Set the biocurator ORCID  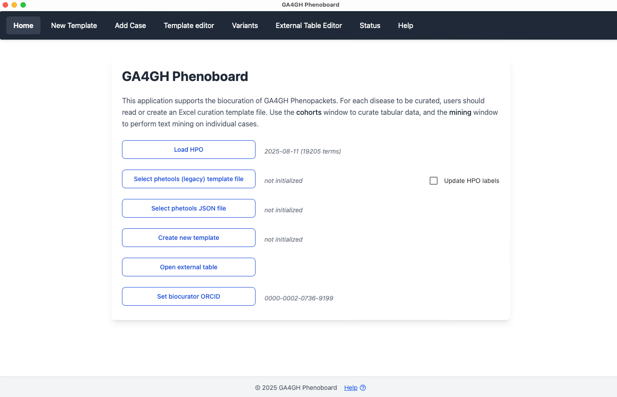(x=188, y=296)
